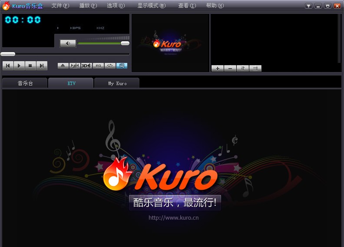Add item with the playlist plus button
This screenshot has height=247, width=344.
point(218,69)
